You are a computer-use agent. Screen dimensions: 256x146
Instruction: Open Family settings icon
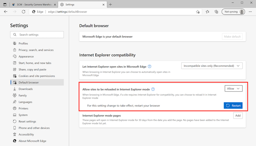(x=15, y=95)
